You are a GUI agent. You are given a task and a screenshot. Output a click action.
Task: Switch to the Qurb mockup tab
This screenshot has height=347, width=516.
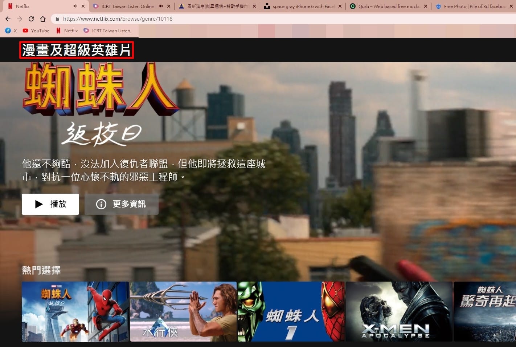click(389, 6)
